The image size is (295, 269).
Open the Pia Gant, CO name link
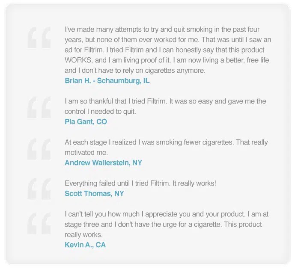(86, 121)
